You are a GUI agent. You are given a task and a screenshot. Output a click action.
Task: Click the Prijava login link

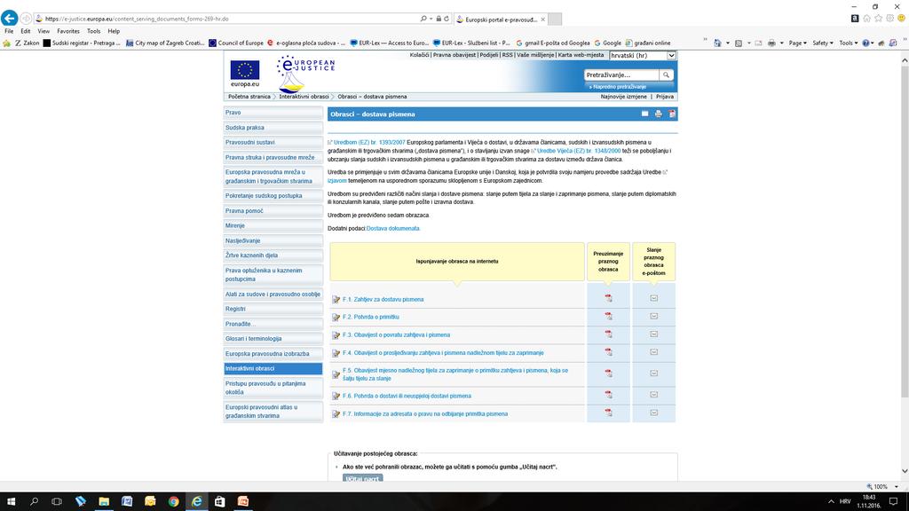tap(665, 97)
